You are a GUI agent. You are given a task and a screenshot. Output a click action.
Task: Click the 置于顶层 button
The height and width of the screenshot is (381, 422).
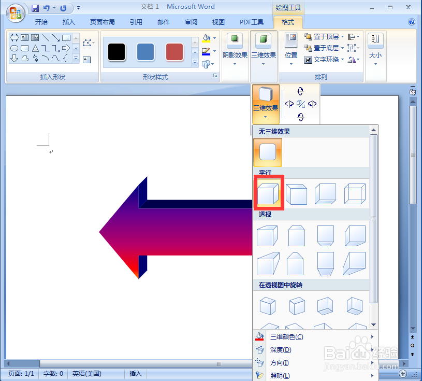(322, 36)
